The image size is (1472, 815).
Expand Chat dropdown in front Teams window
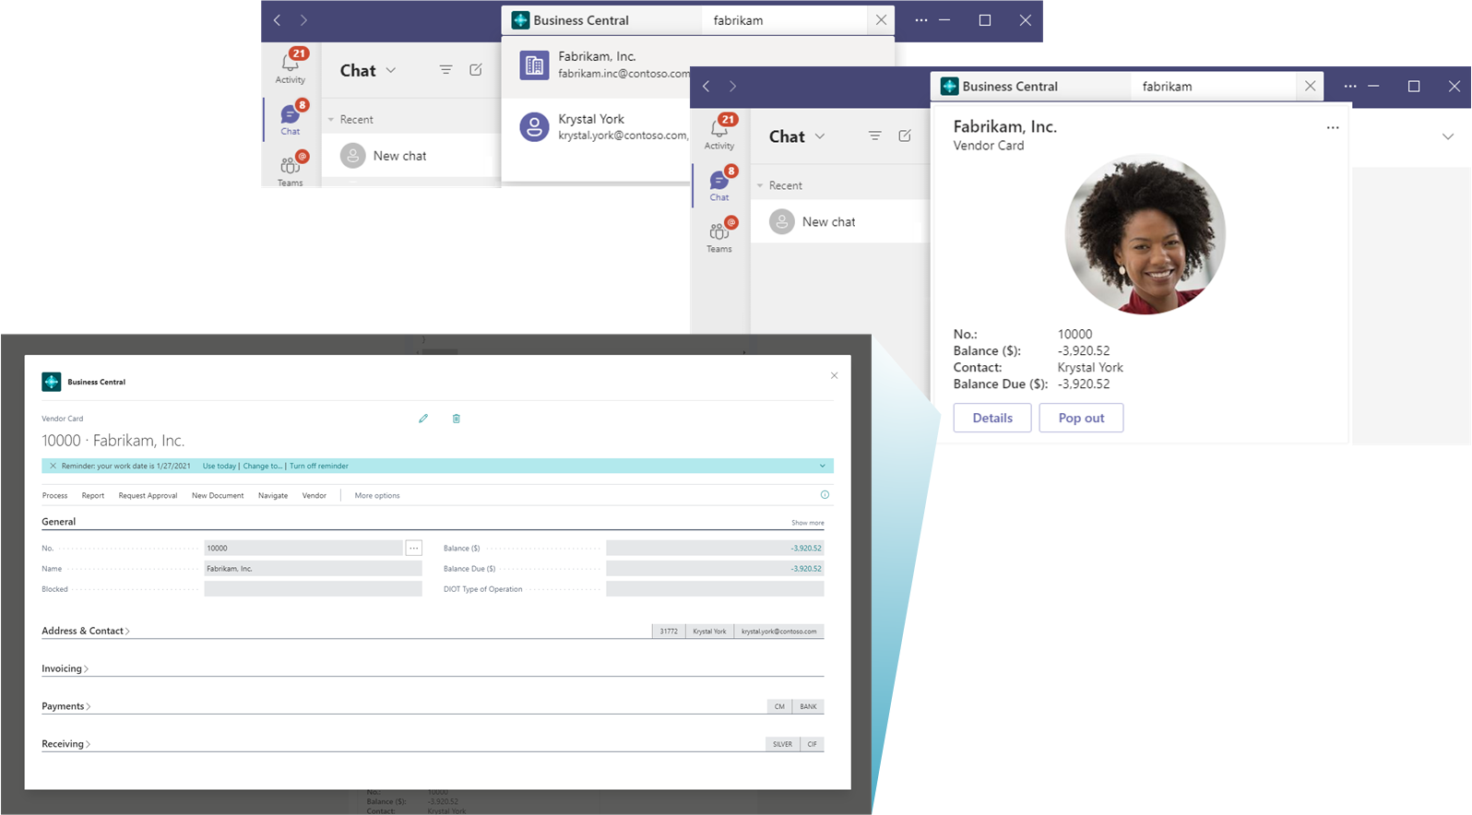pos(820,136)
